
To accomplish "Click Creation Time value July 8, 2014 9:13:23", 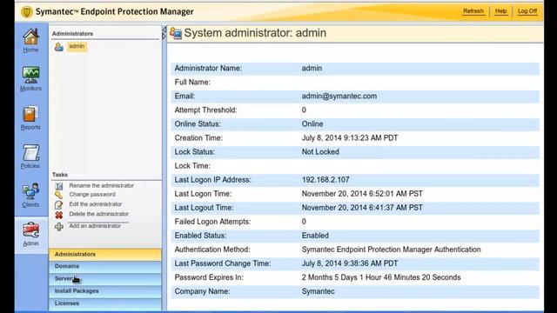I will (x=350, y=138).
